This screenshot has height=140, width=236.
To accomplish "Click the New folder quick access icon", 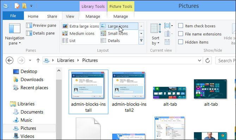I will pos(24,6).
